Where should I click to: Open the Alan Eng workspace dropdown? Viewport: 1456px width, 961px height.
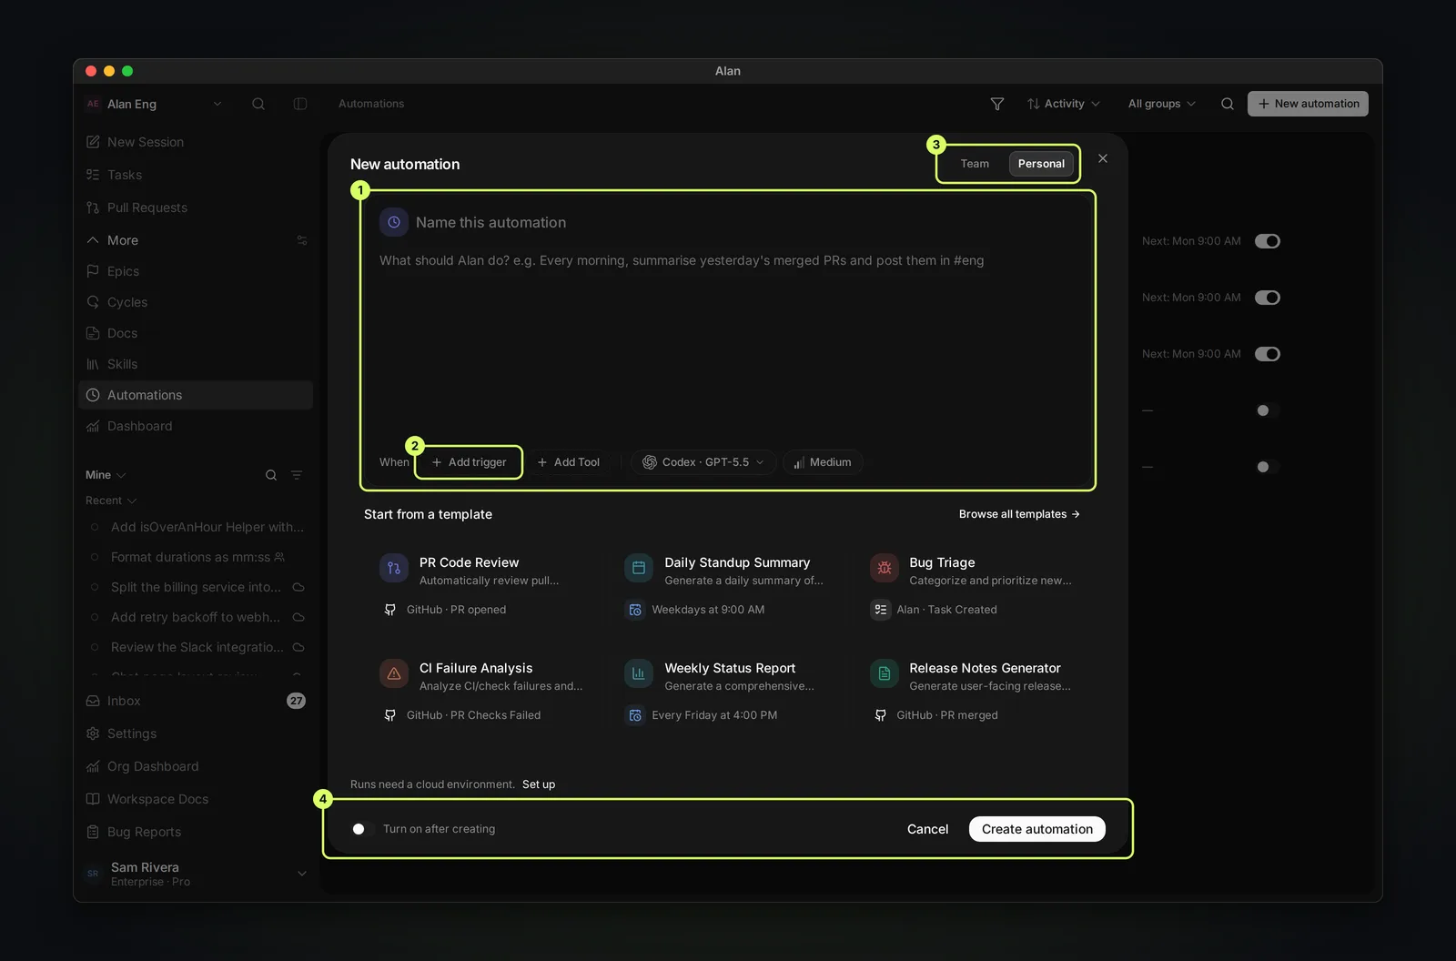[154, 104]
